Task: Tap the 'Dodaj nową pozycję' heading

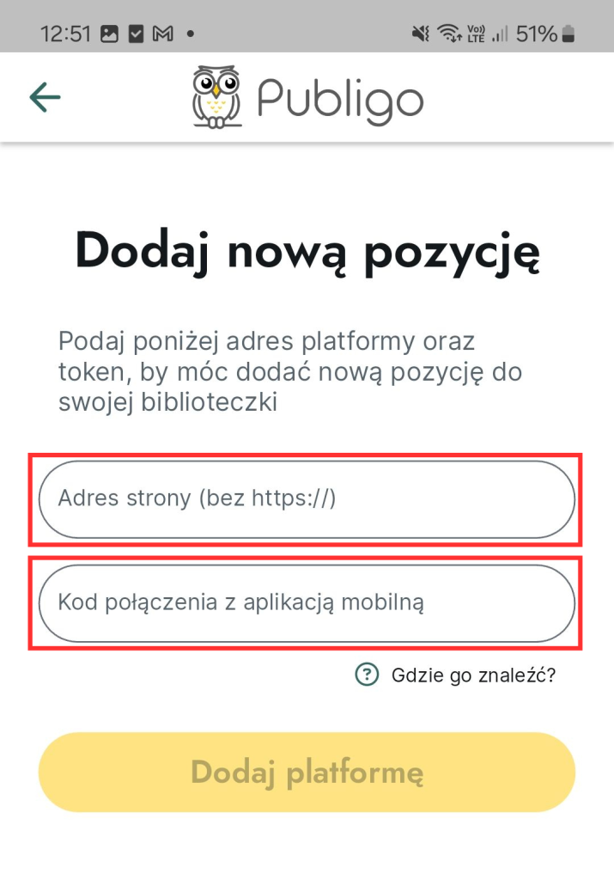Action: (307, 250)
